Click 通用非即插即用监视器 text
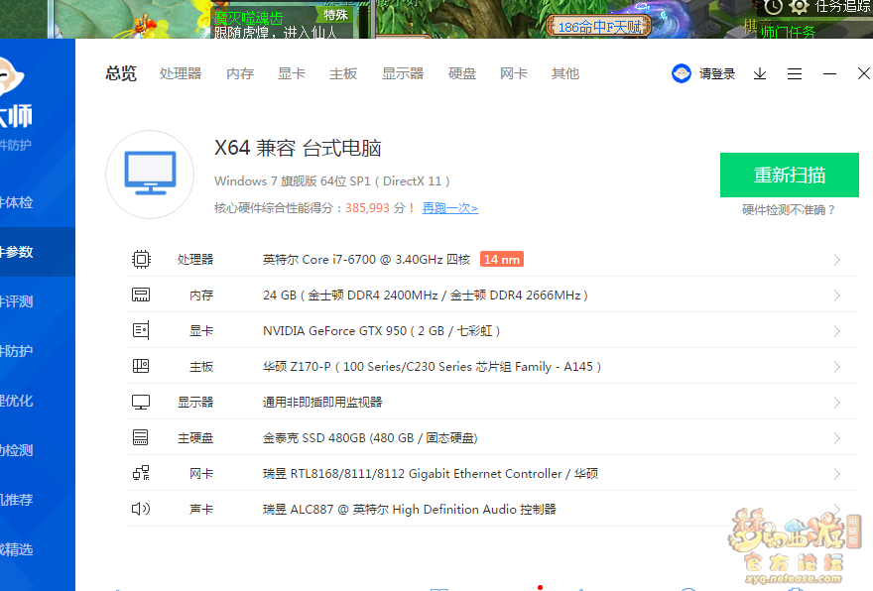Screen dimensions: 873x591 coord(322,402)
